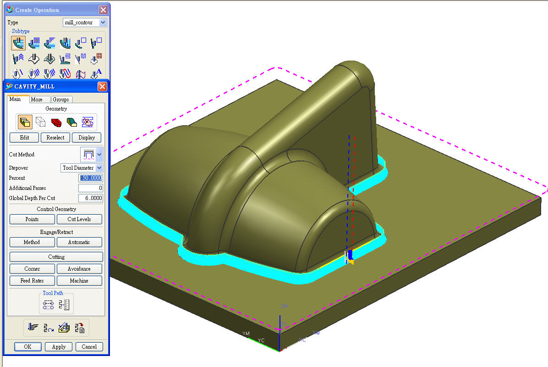
Task: Click the 'Subtype' group label
Action: pos(21,31)
